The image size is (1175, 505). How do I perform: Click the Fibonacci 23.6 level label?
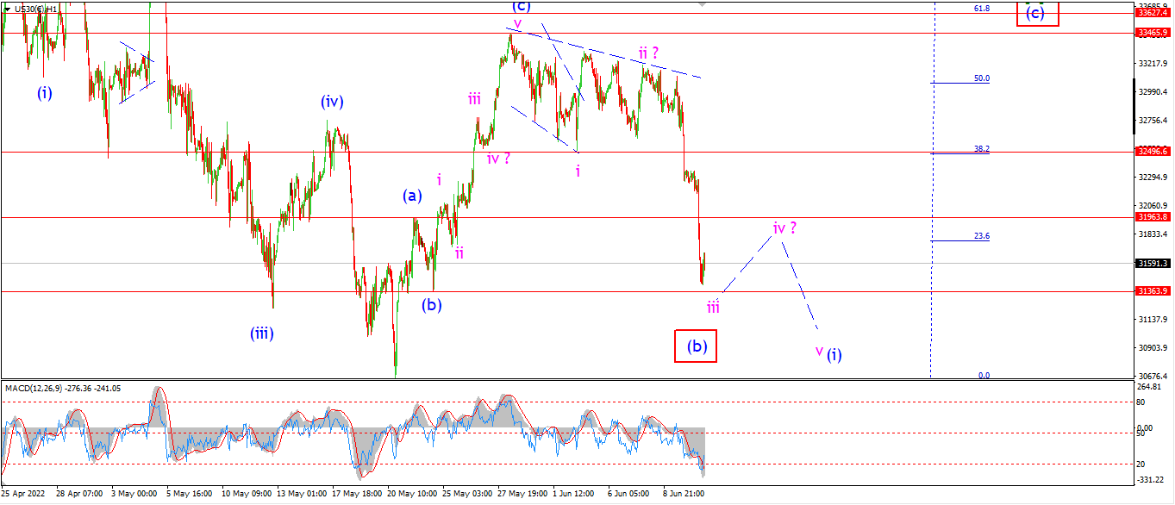tap(981, 235)
